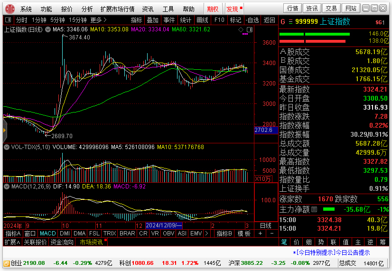Click the 网站 button at top right
The height and width of the screenshot is (271, 392).
pos(351,9)
